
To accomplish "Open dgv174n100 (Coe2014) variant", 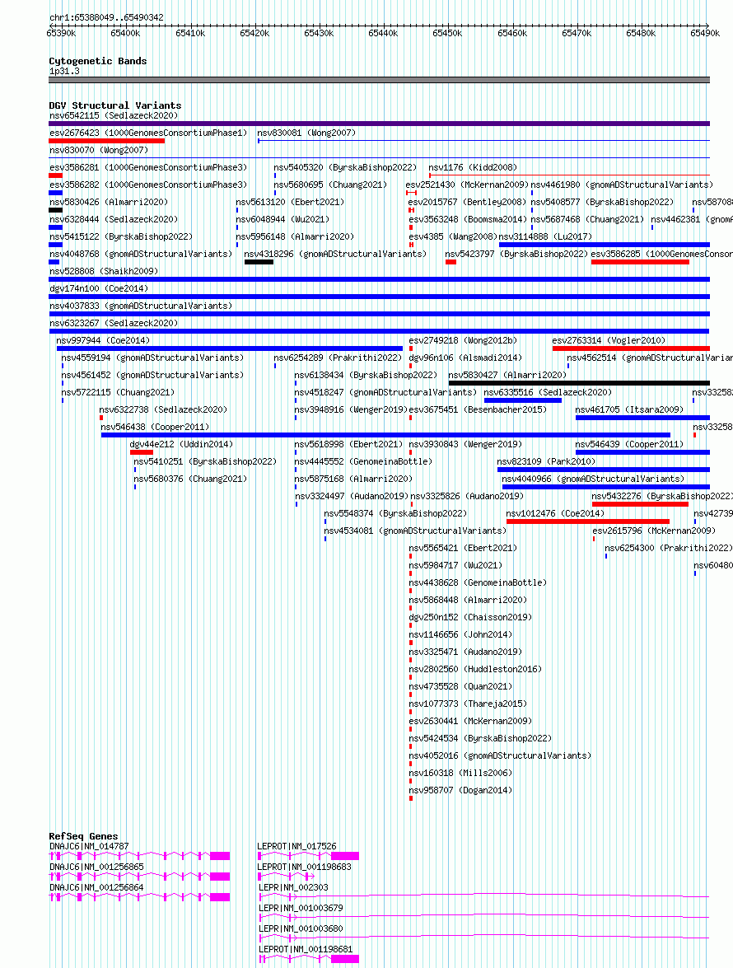I will 99,288.
